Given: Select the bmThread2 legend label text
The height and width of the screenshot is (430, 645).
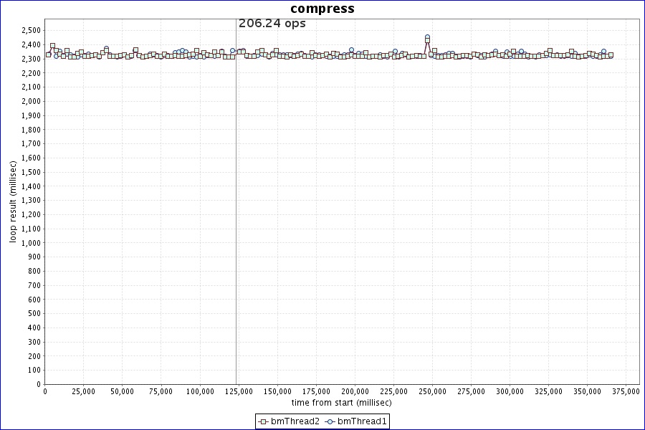Looking at the screenshot, I should pyautogui.click(x=295, y=421).
